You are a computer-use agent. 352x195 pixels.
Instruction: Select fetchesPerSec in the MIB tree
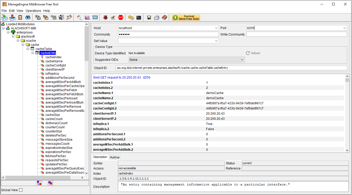(x=56, y=156)
